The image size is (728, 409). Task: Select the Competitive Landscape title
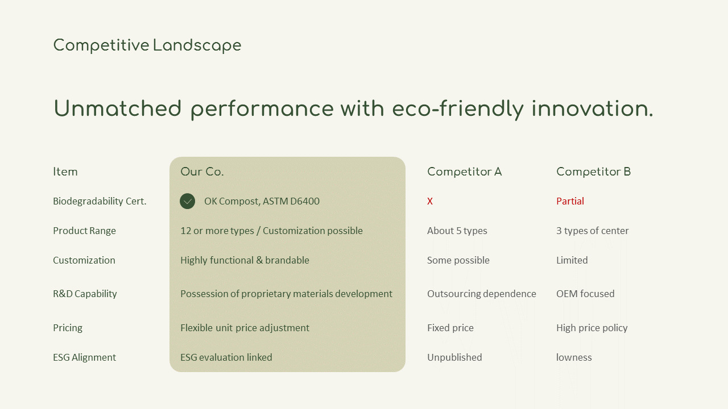147,45
